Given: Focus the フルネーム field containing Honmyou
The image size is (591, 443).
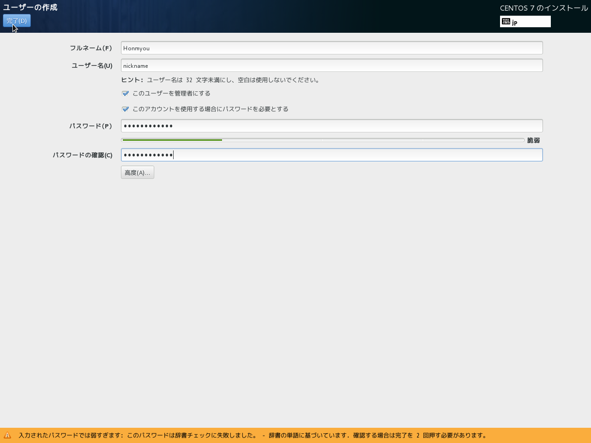Looking at the screenshot, I should point(332,48).
